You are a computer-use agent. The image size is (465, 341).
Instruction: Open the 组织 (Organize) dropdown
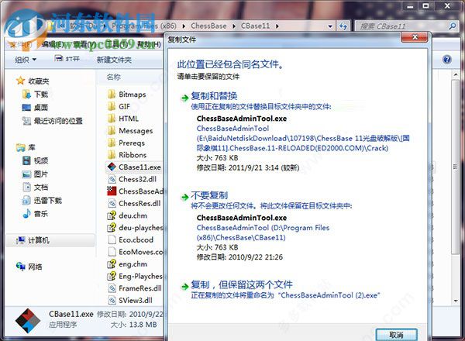click(x=26, y=60)
